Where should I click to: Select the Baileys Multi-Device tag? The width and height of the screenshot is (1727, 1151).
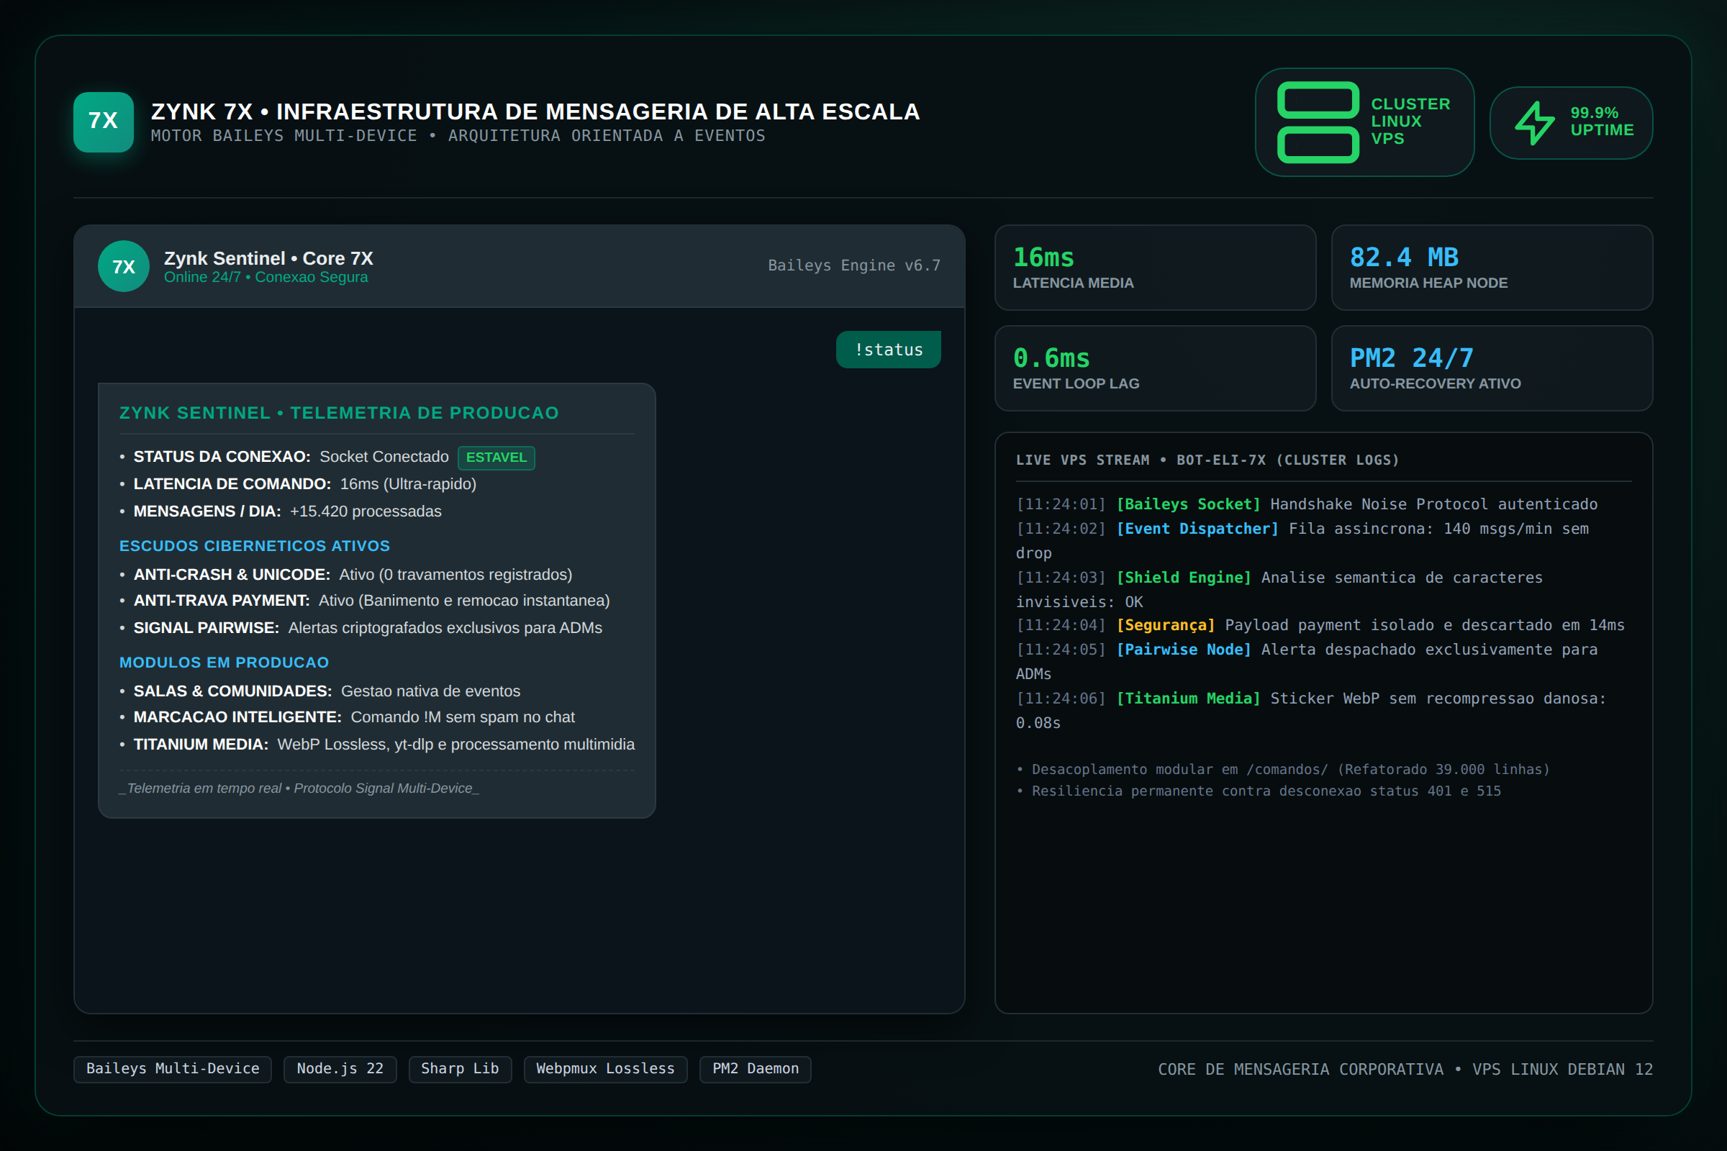coord(173,1069)
